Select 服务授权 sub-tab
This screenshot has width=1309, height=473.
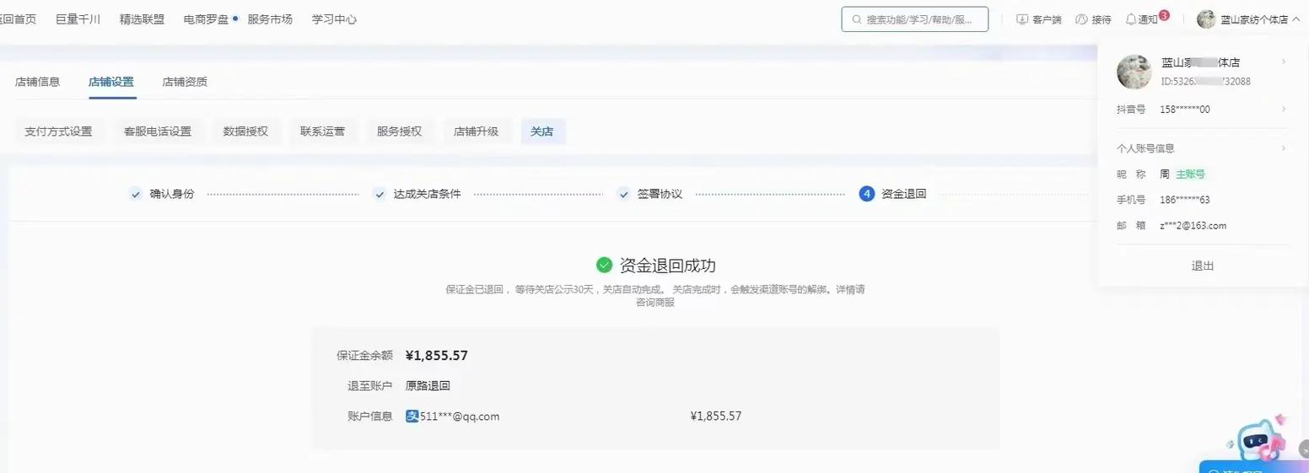[x=400, y=132]
